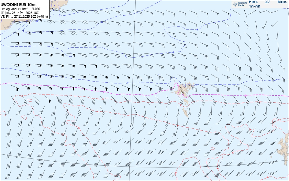Click the VT valid time "27.11.2025 10Z (+40 h)" line

point(24,16)
